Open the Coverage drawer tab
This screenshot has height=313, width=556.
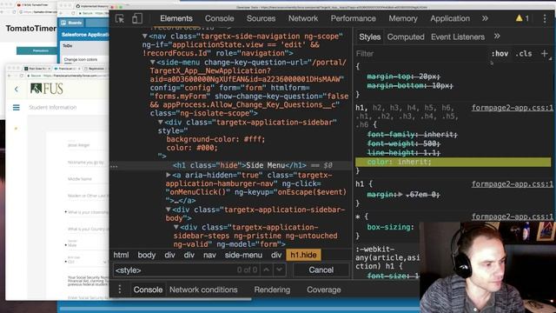pos(324,290)
